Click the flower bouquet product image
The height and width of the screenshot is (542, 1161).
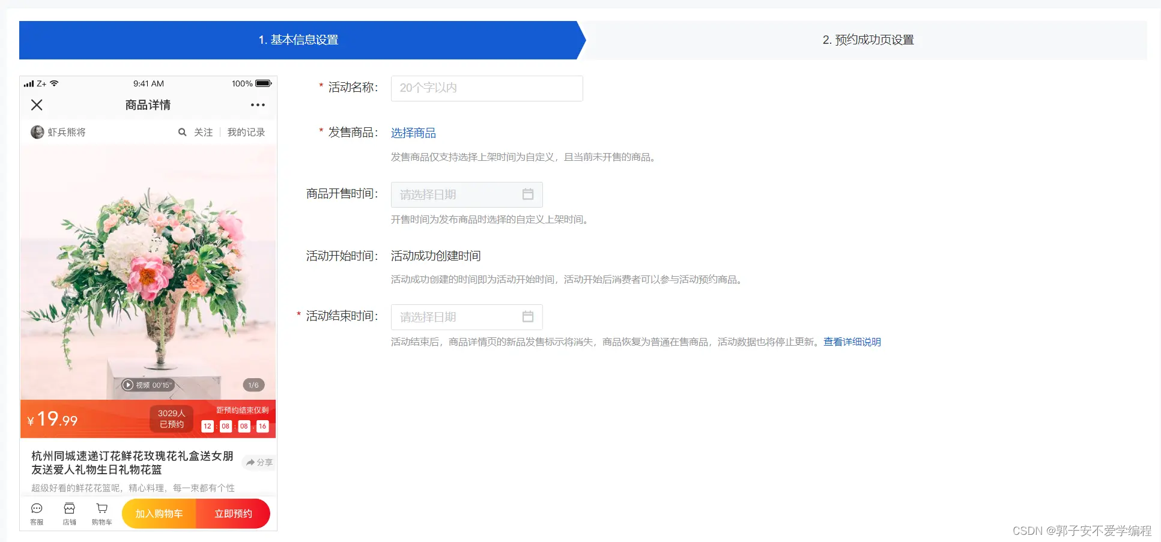click(148, 272)
